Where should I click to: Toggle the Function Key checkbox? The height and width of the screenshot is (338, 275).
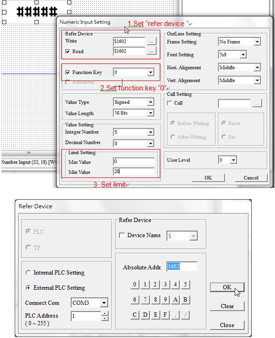coord(68,72)
